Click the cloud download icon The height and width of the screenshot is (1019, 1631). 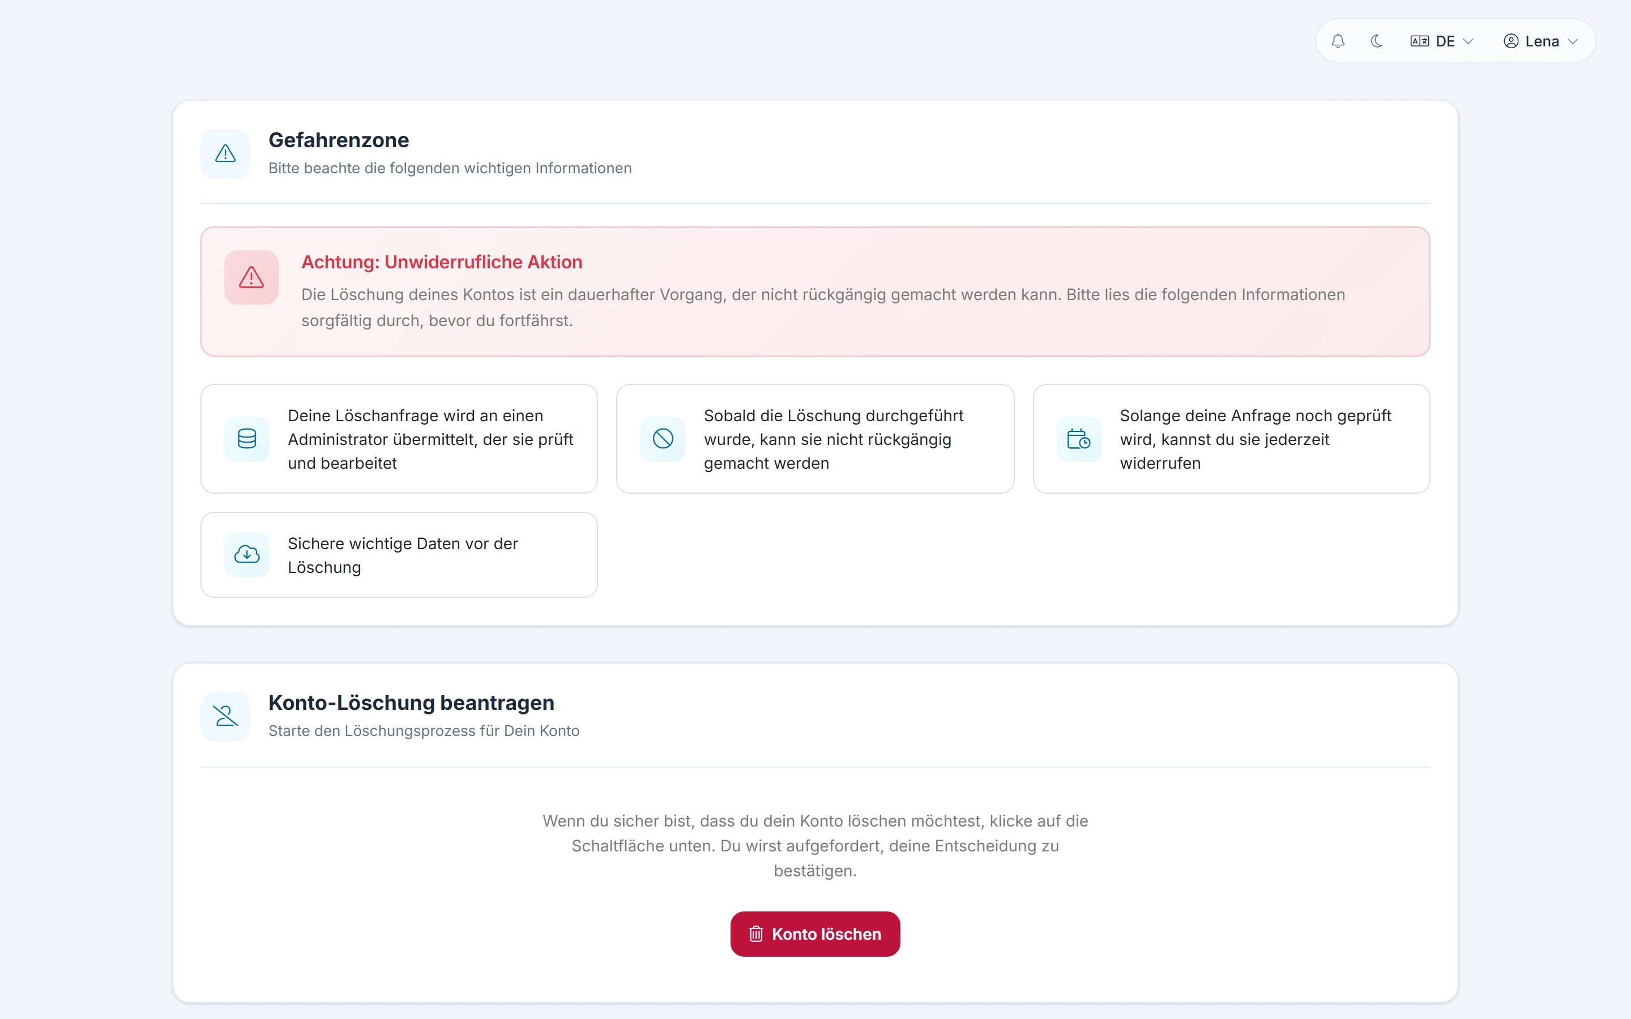pos(247,555)
